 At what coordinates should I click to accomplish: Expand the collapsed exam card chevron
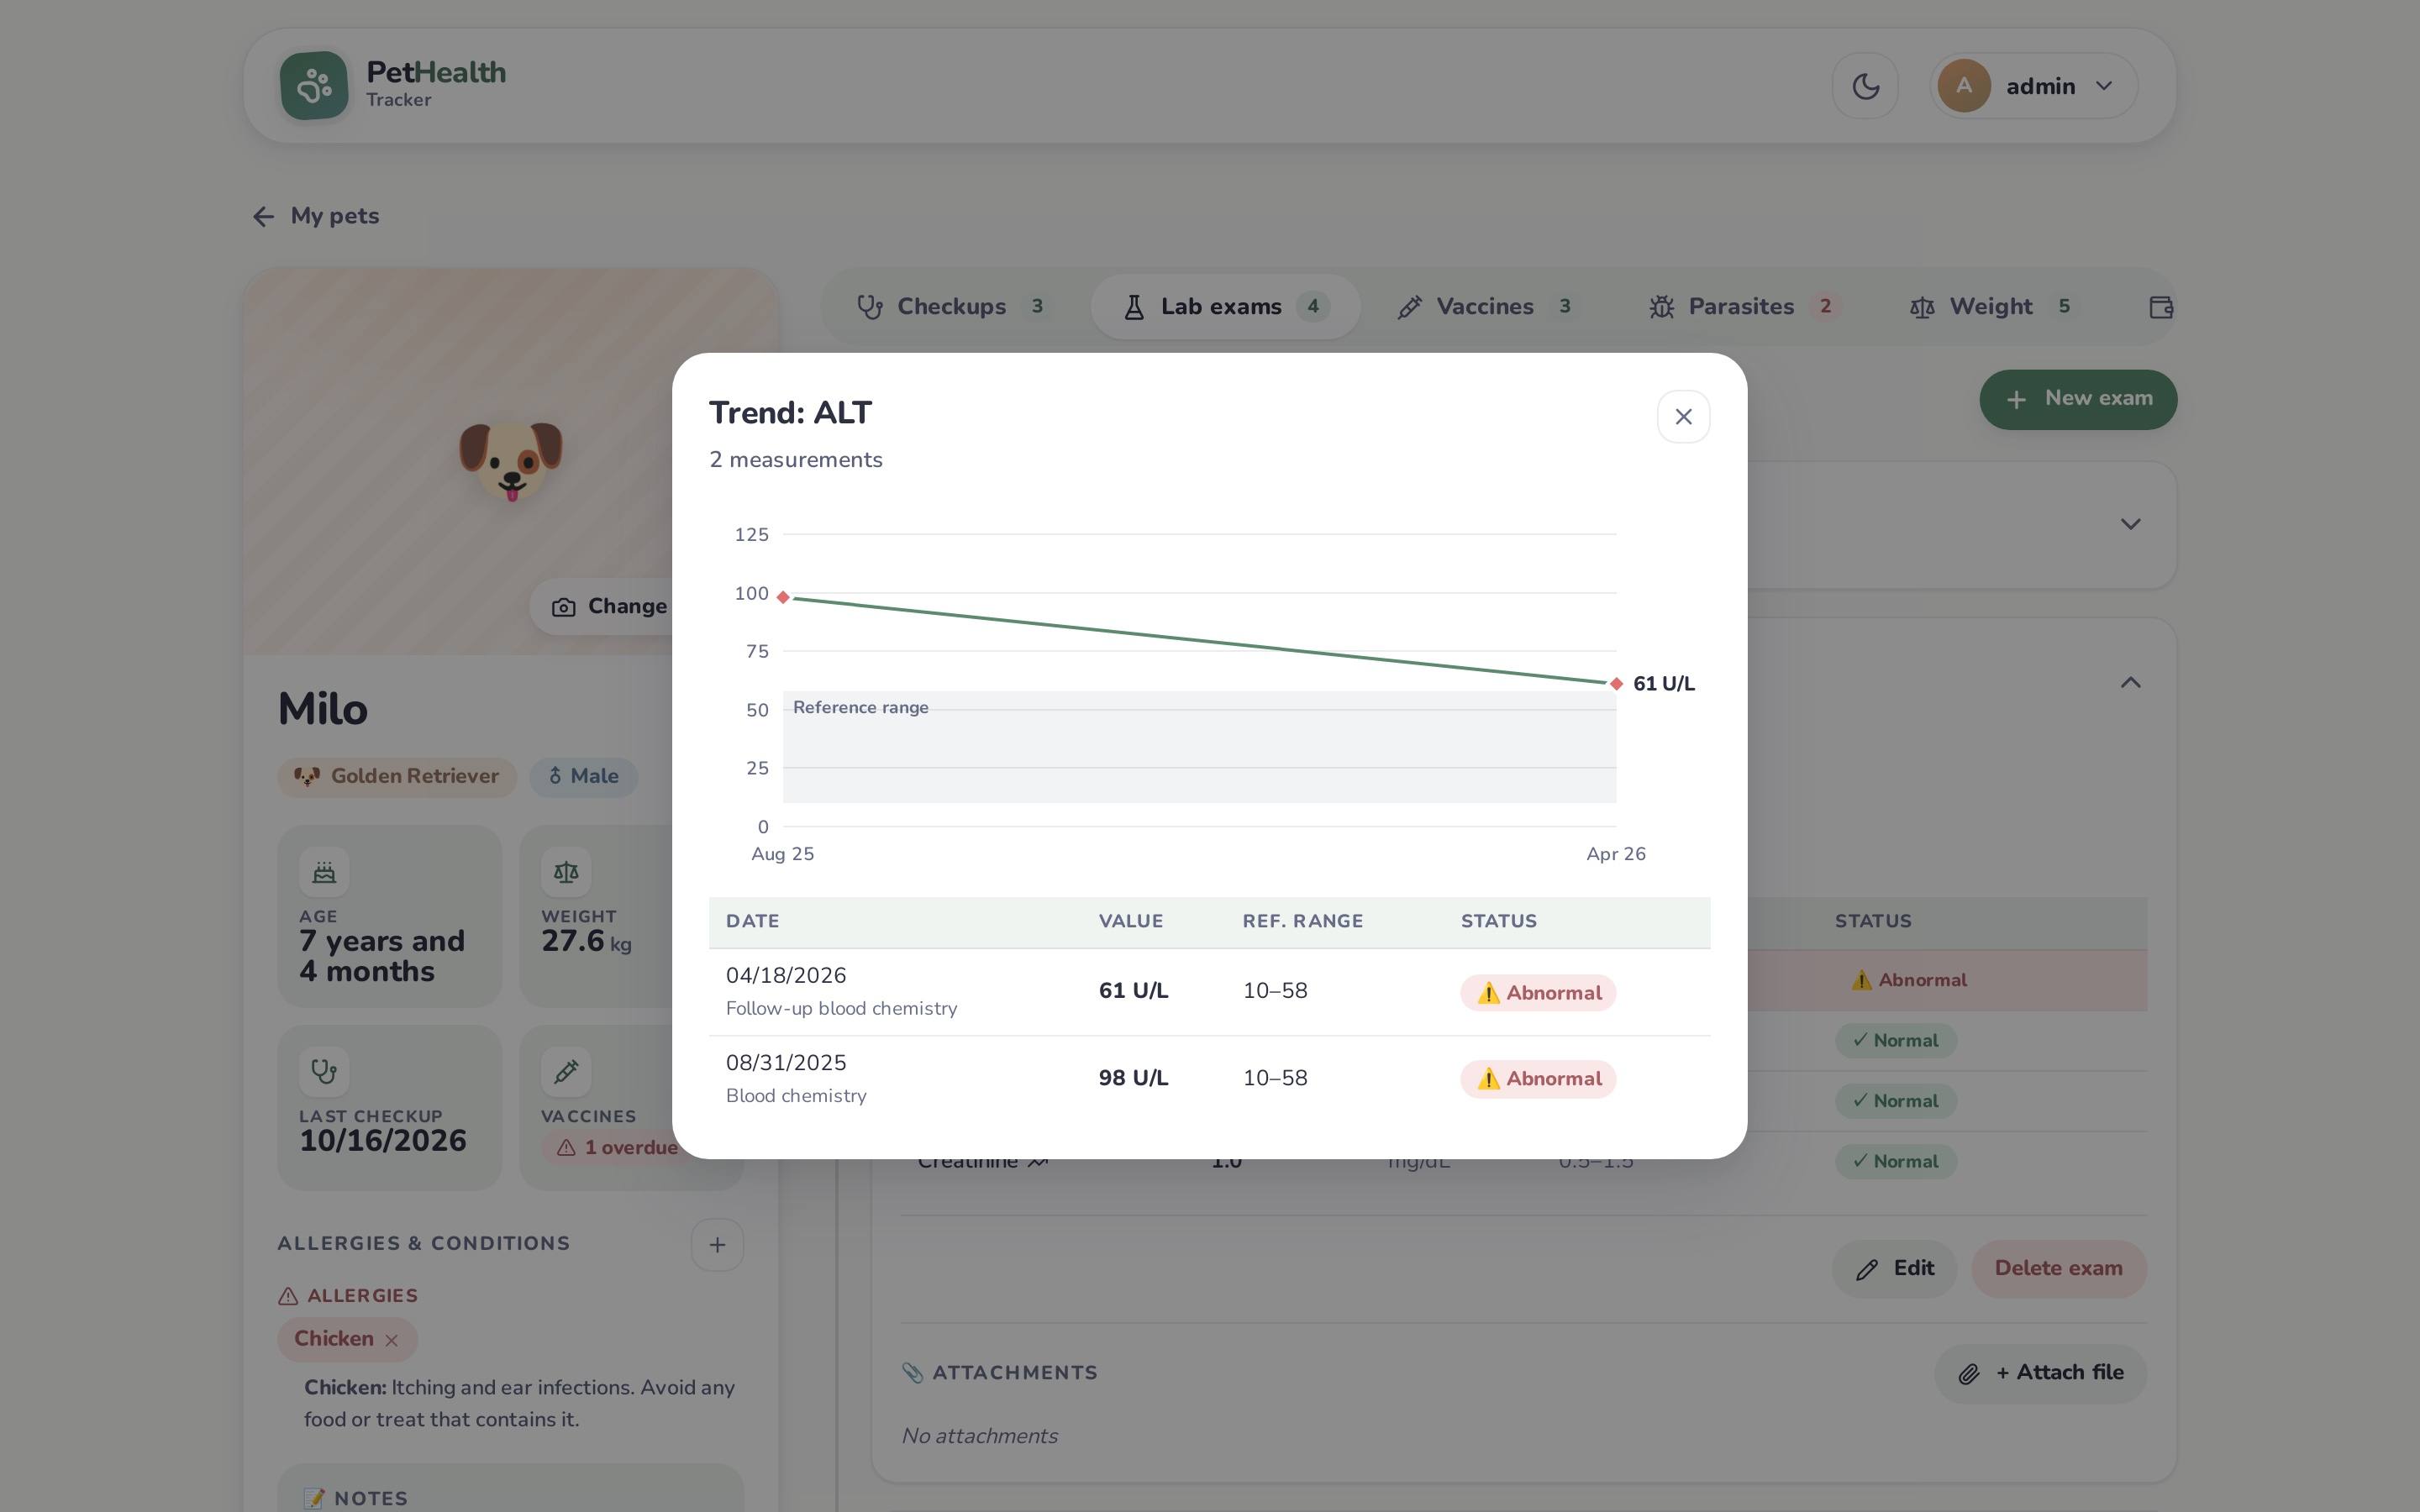tap(2130, 524)
